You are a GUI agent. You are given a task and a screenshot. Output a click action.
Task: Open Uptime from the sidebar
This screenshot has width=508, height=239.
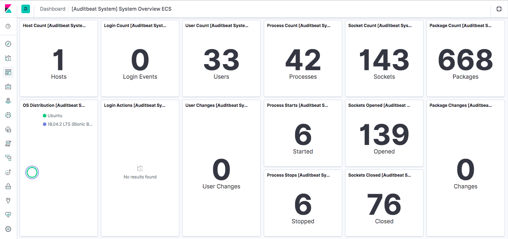pos(8,172)
